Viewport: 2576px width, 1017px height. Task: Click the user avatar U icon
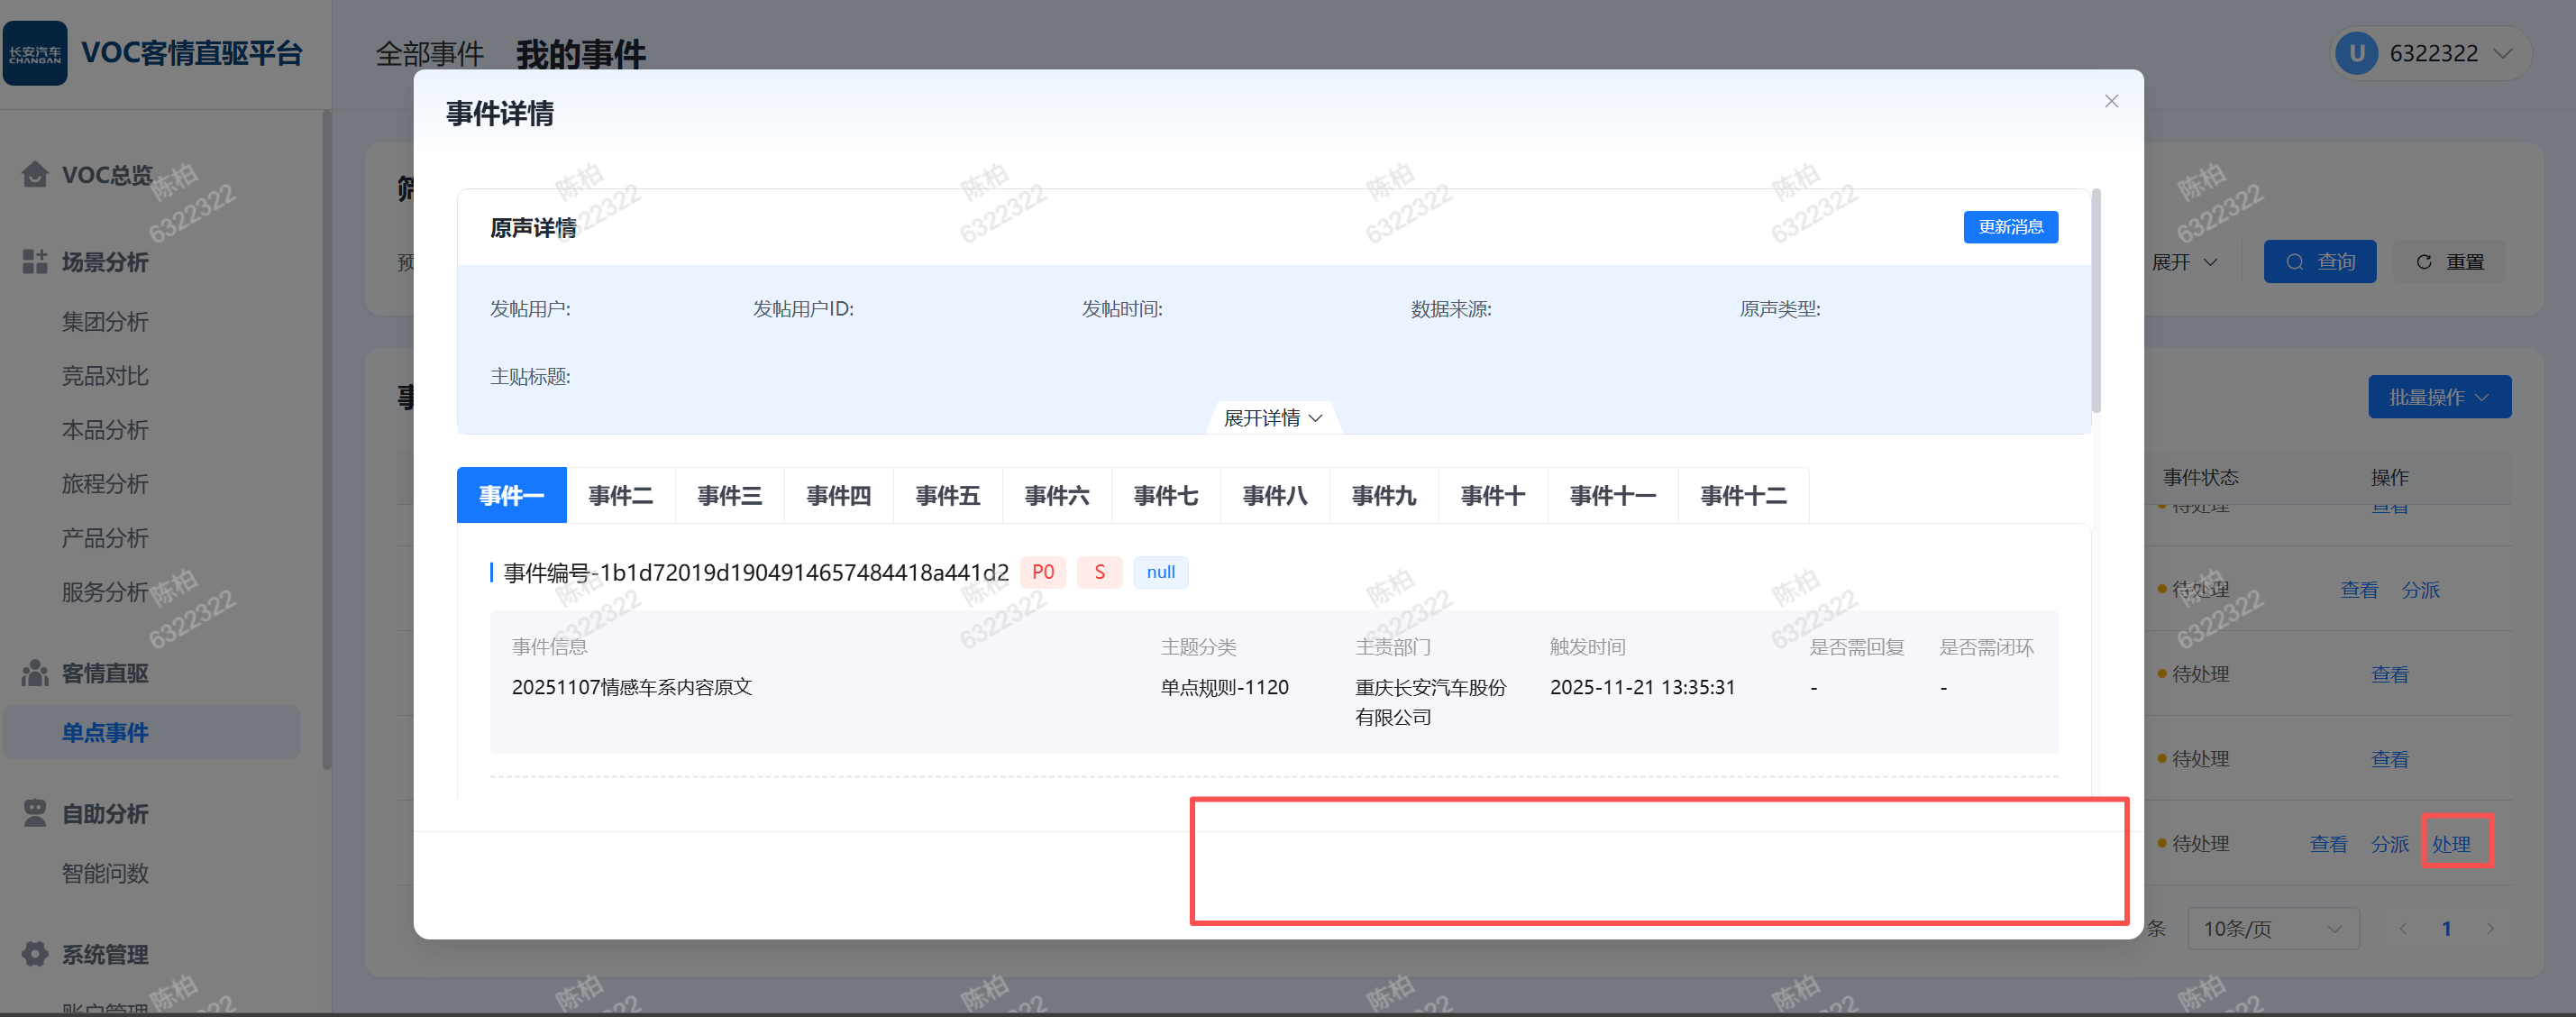pos(2357,53)
